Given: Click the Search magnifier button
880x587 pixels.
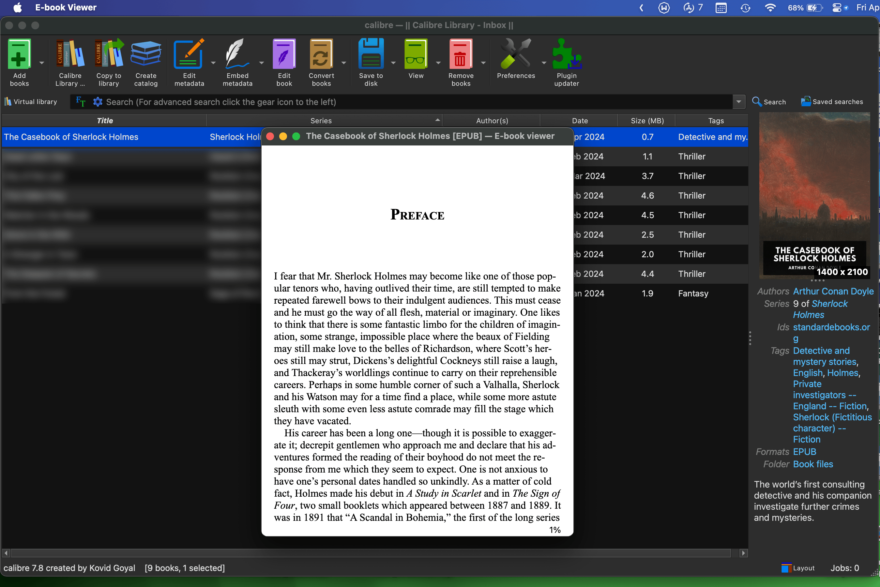Looking at the screenshot, I should pyautogui.click(x=769, y=101).
